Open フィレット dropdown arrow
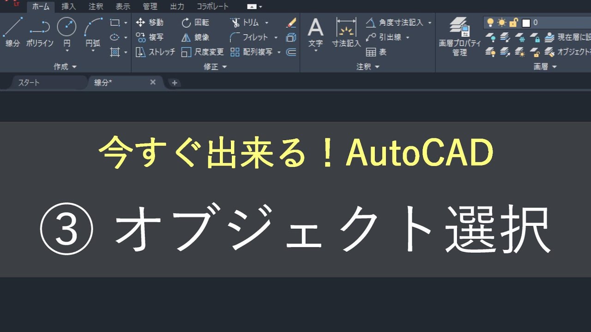The image size is (591, 332). point(276,37)
